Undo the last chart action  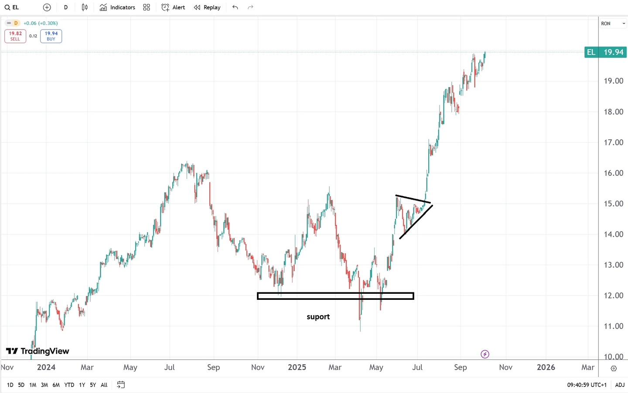click(235, 7)
